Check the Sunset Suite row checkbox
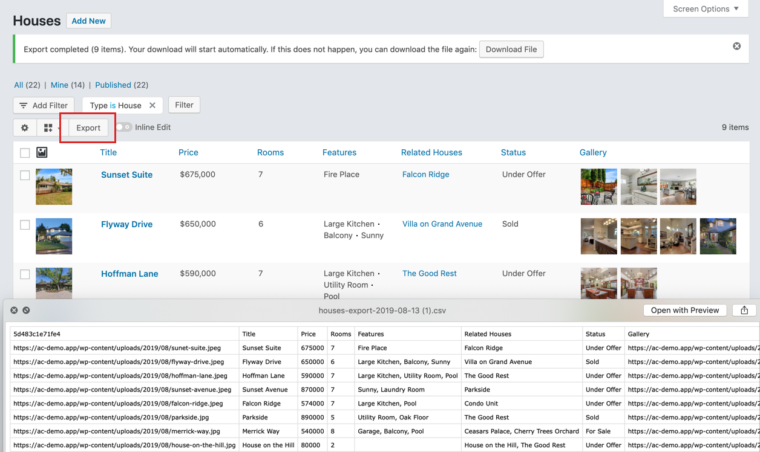760x452 pixels. pyautogui.click(x=25, y=175)
